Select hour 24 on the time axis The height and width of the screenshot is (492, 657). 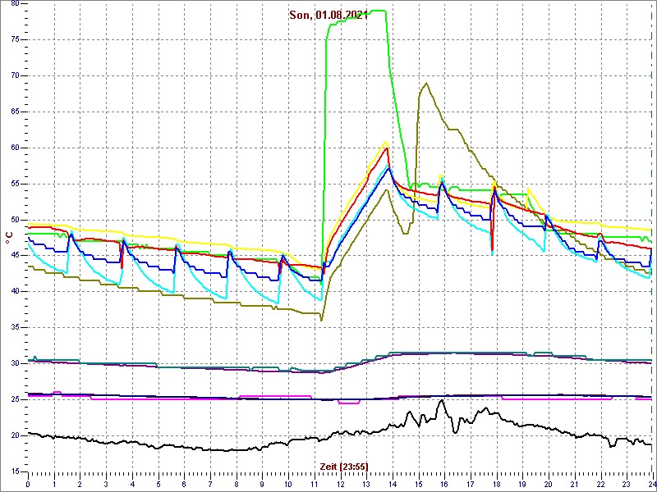[650, 484]
